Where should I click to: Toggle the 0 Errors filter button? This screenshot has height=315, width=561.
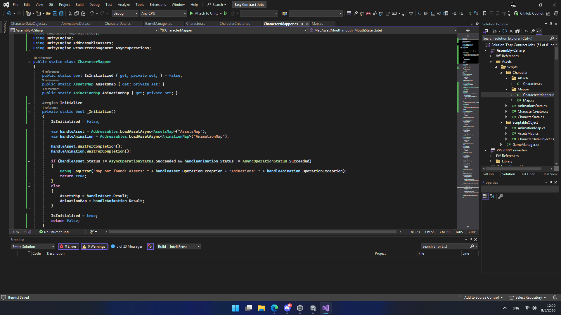pos(69,246)
